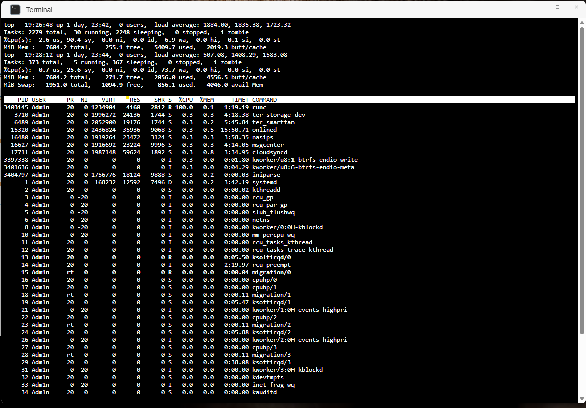
Task: Click the cpuhp/0 process name
Action: (264, 280)
